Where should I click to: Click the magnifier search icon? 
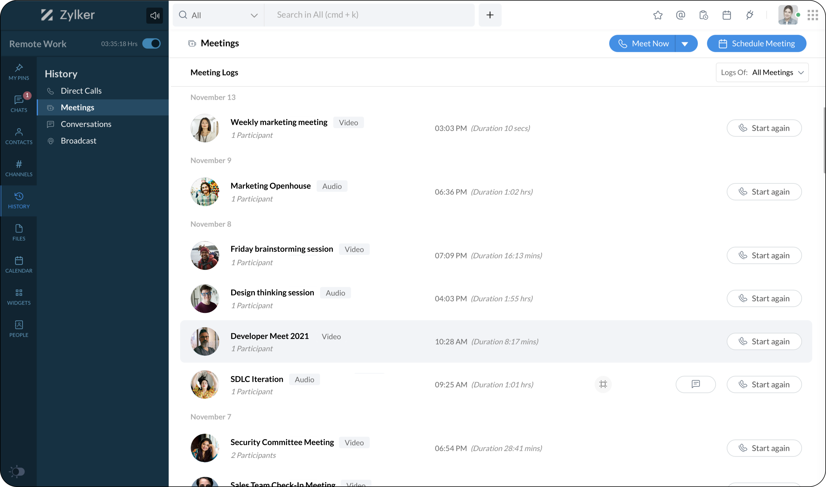(183, 15)
